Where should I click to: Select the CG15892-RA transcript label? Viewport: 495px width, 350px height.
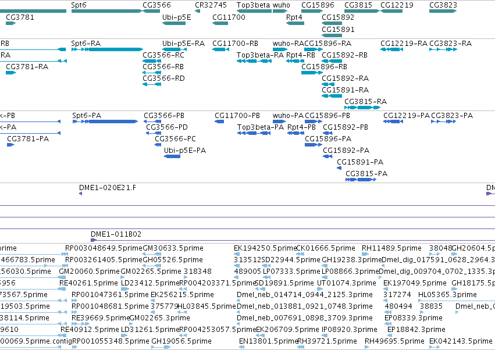pyautogui.click(x=345, y=78)
